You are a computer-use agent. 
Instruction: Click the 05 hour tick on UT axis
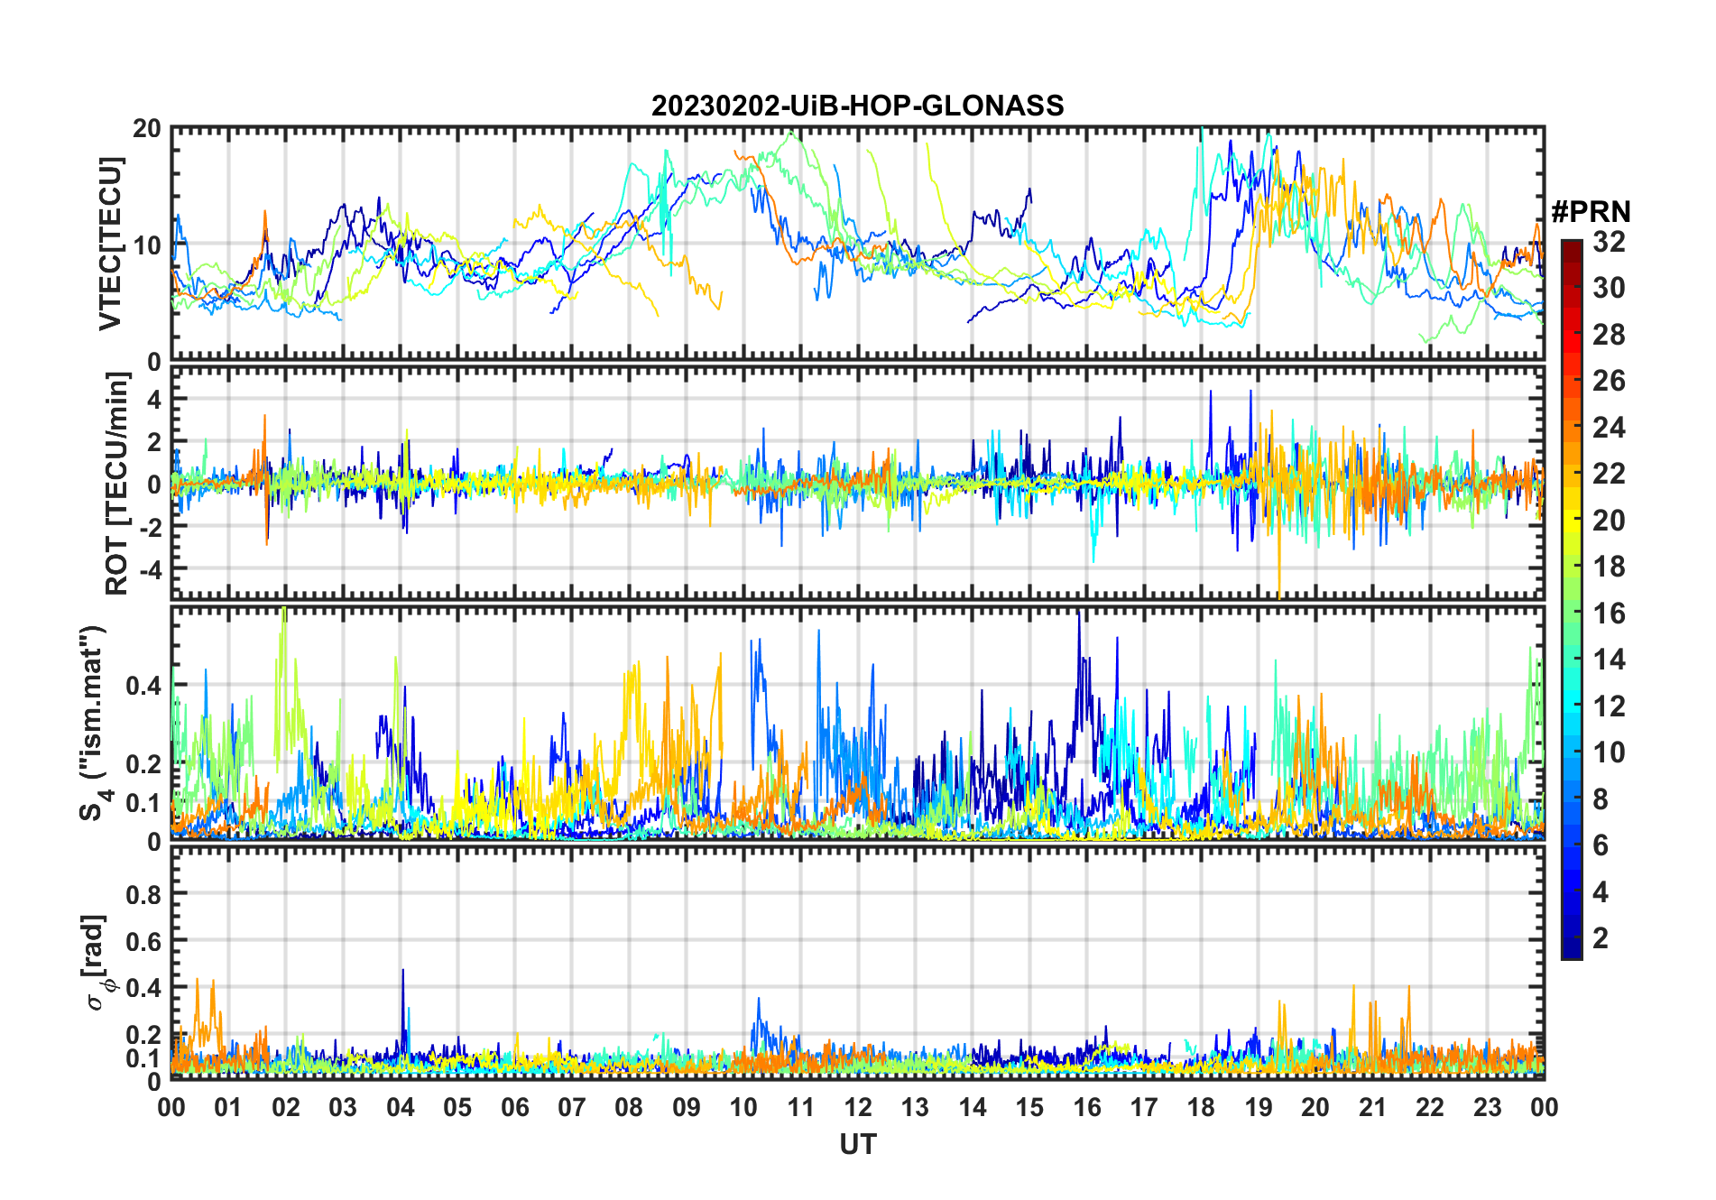click(x=457, y=1107)
